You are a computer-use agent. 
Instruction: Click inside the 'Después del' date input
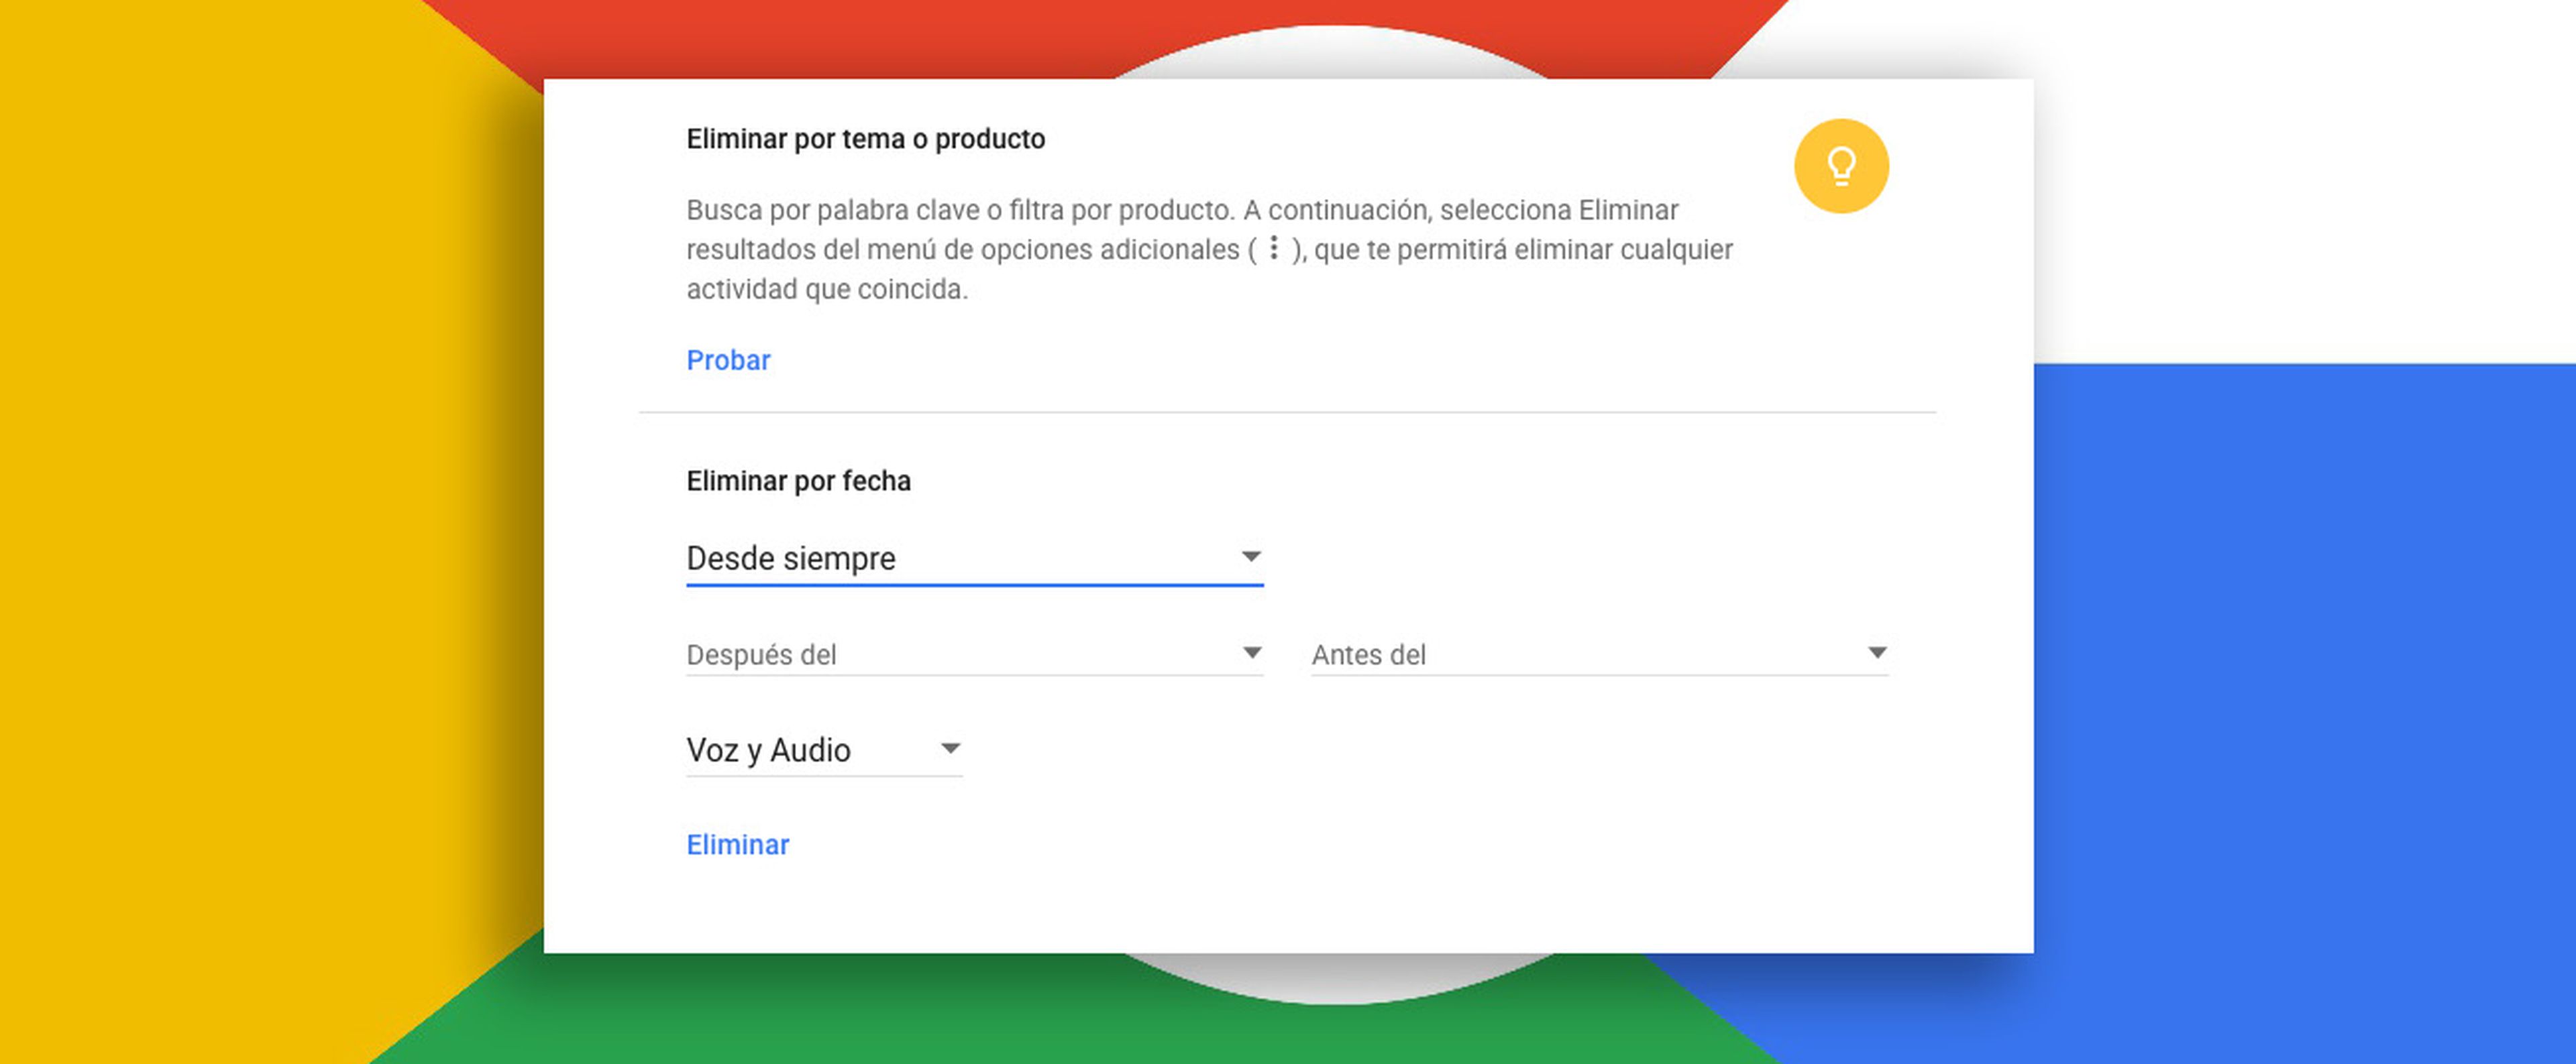(900, 654)
